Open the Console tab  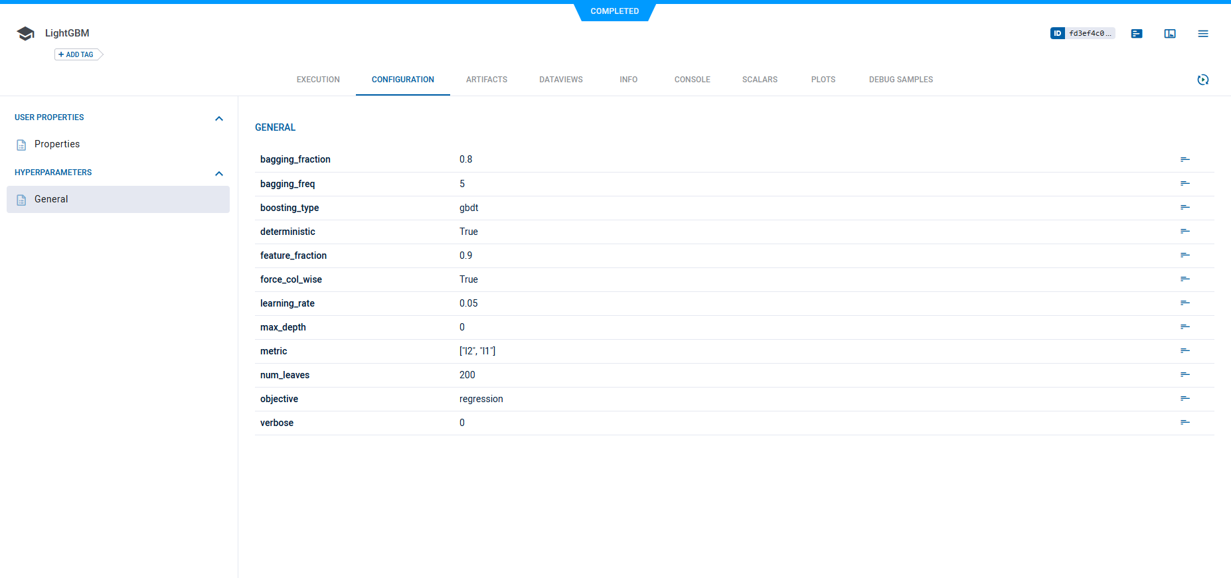point(692,80)
